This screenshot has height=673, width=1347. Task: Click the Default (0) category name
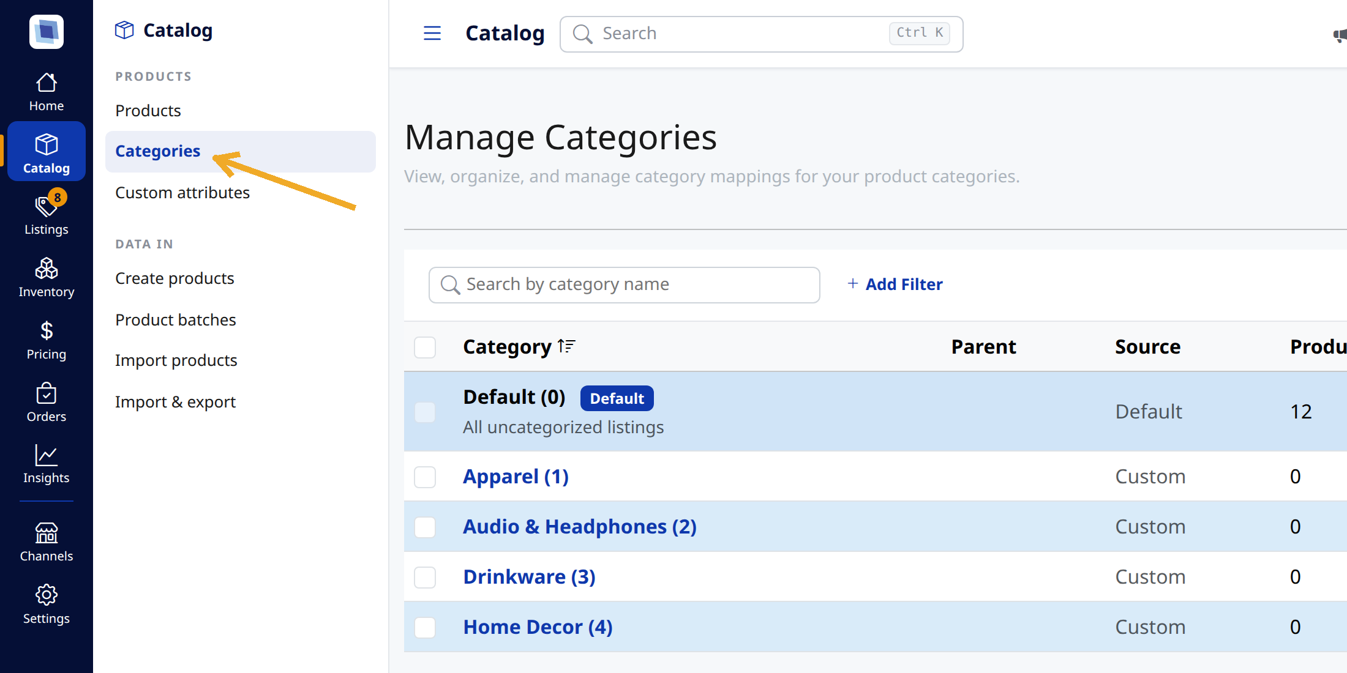(x=514, y=397)
